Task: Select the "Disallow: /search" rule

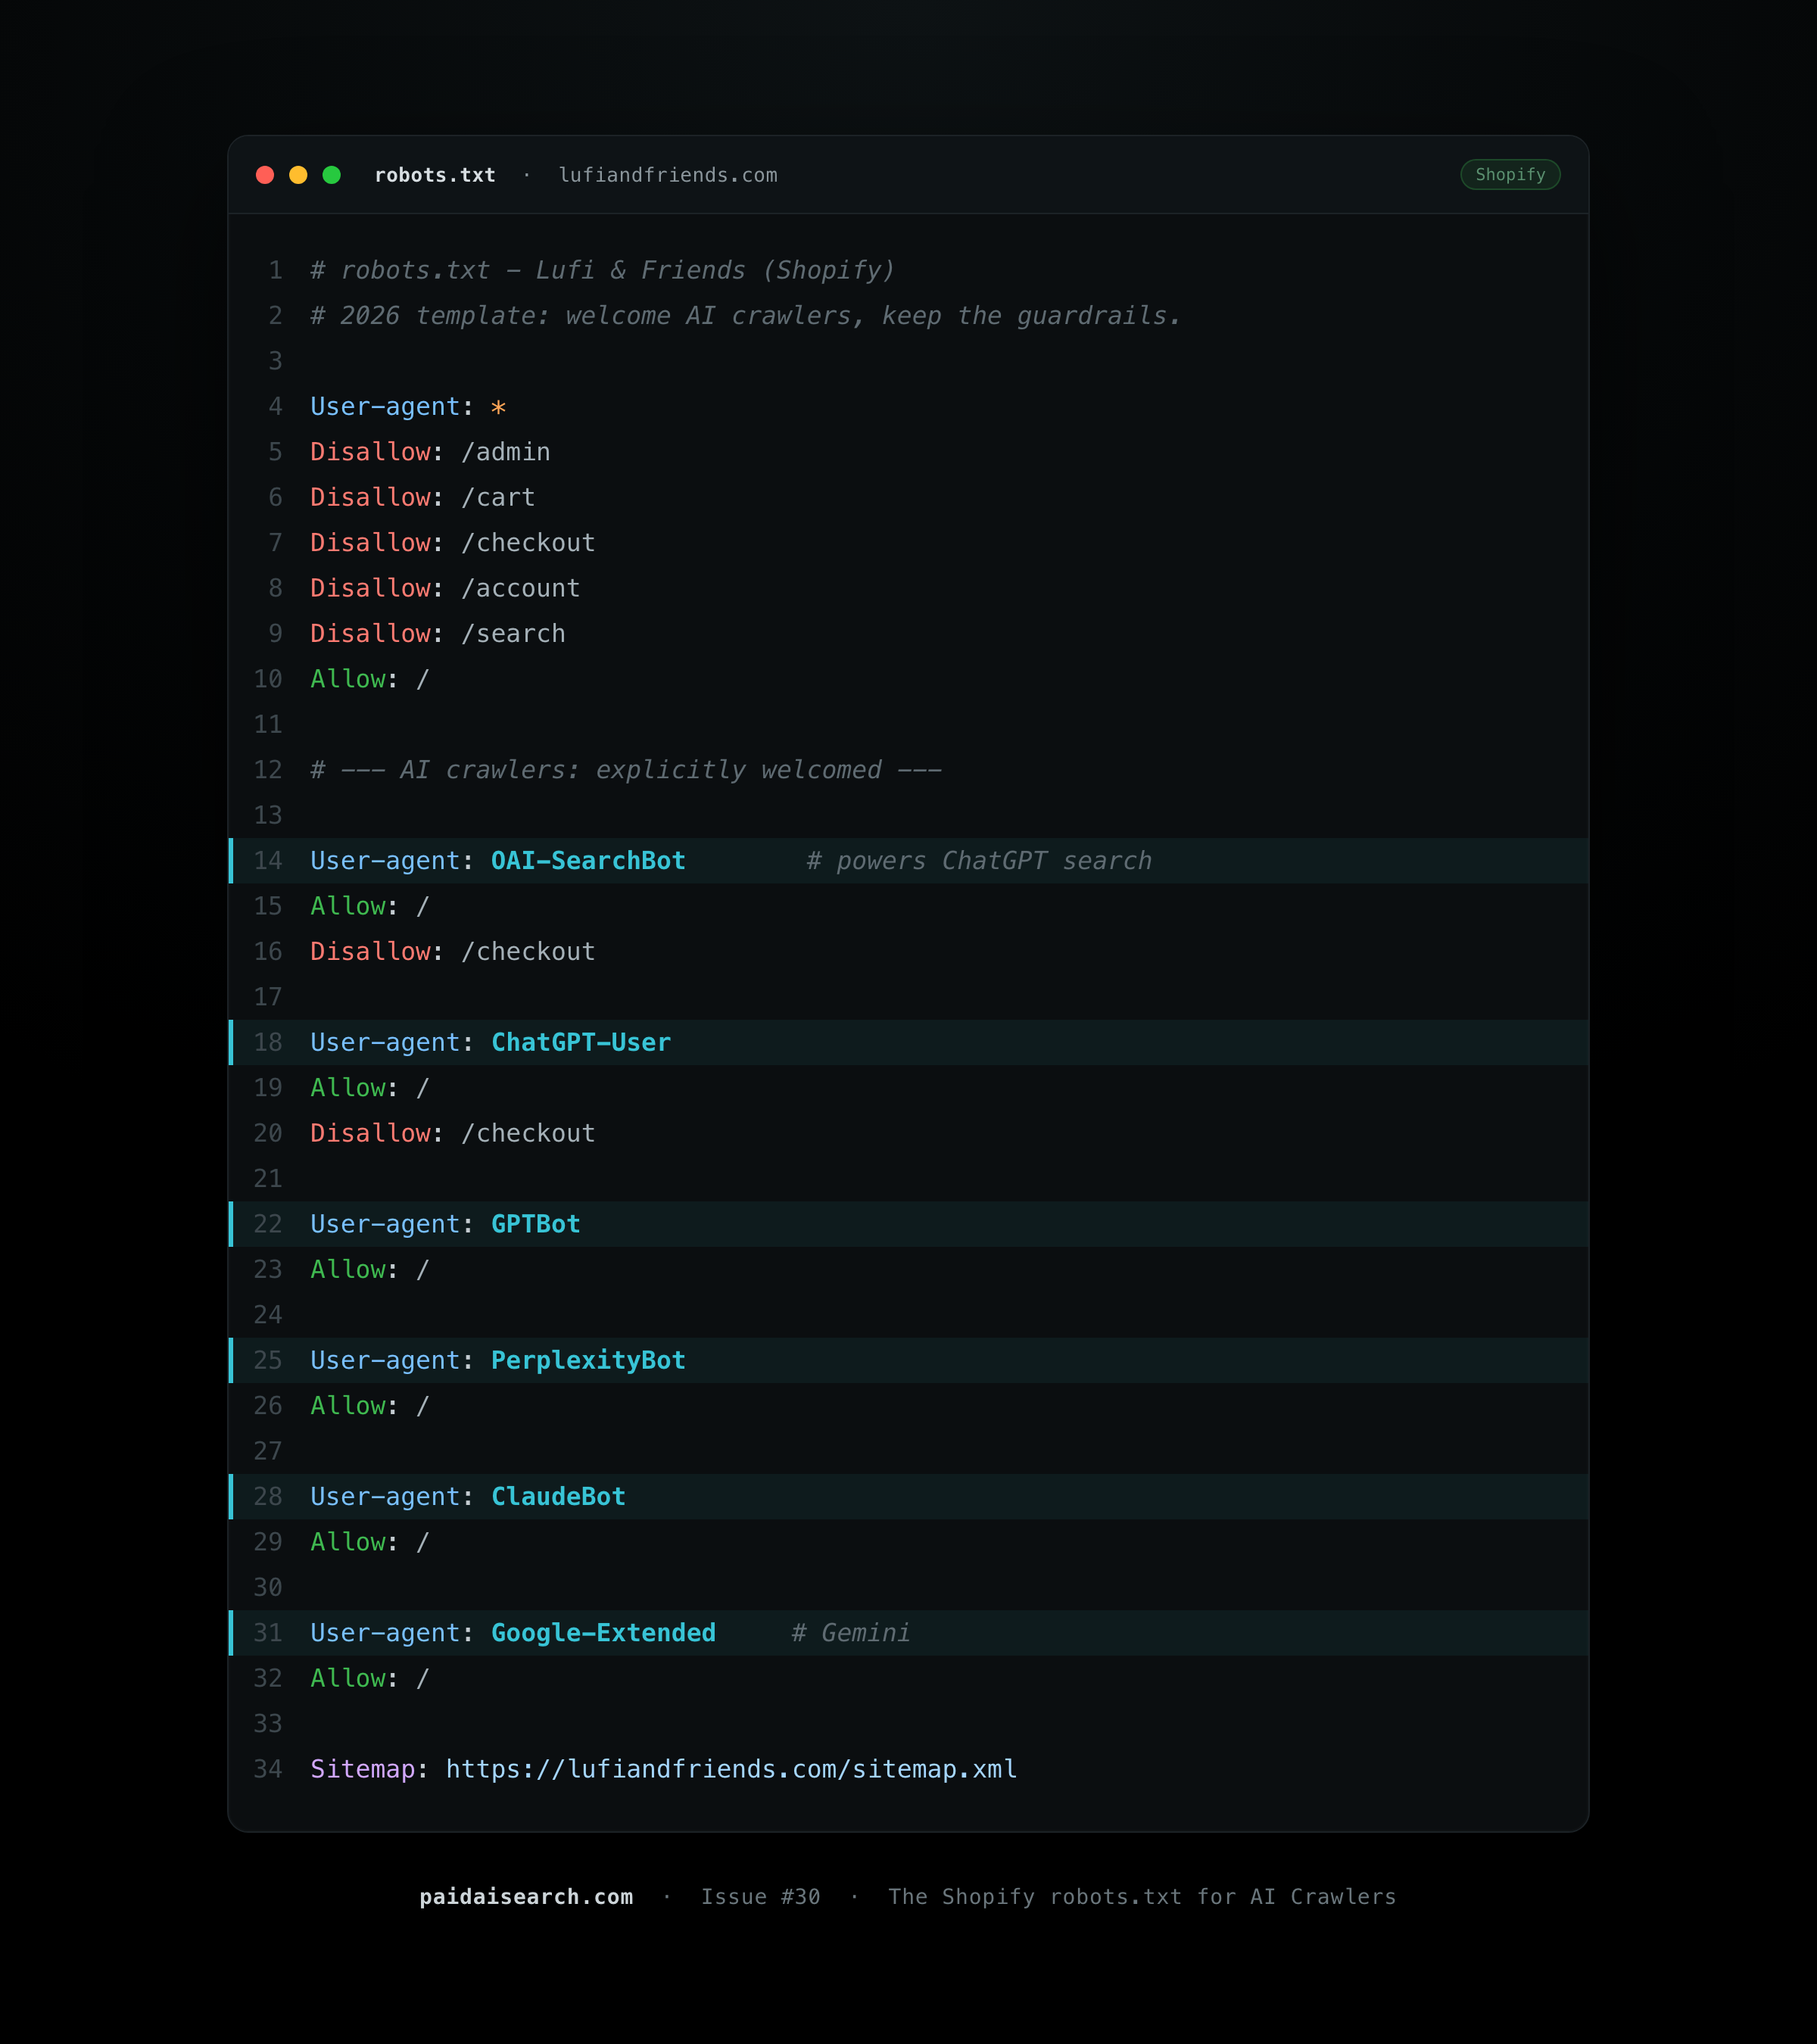Action: (x=438, y=634)
